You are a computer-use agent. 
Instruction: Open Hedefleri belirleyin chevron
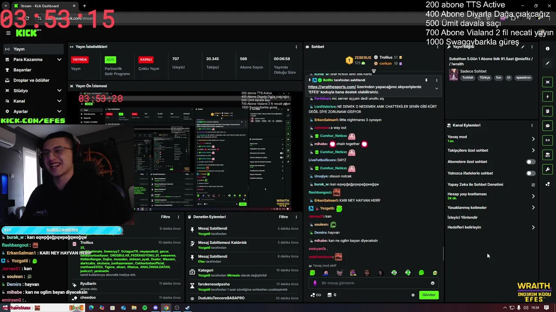pos(533,227)
